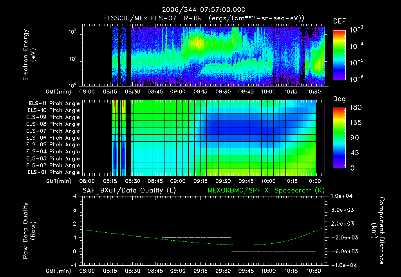This screenshot has height=277, width=401.
Task: Click the orange high-intensity spot in the electron spectrogram
Action: pos(197,41)
